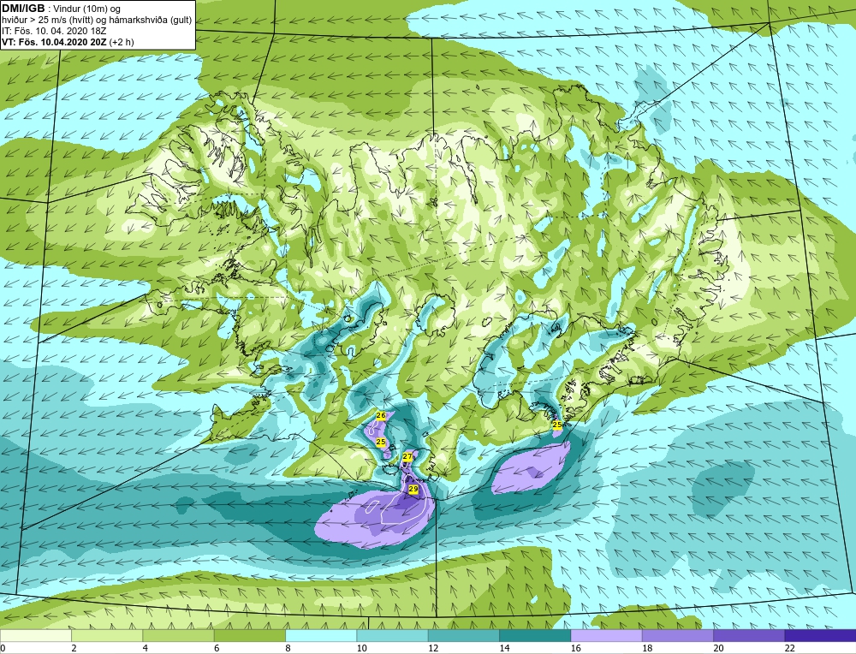
Task: Click the 12–14 m/s teal legend swatch
Action: tap(463, 636)
